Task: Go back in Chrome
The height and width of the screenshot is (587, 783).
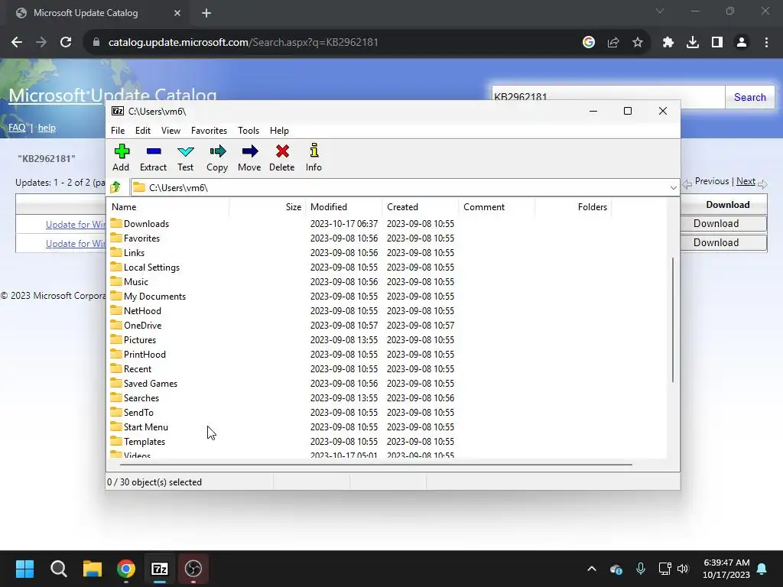Action: click(x=17, y=43)
